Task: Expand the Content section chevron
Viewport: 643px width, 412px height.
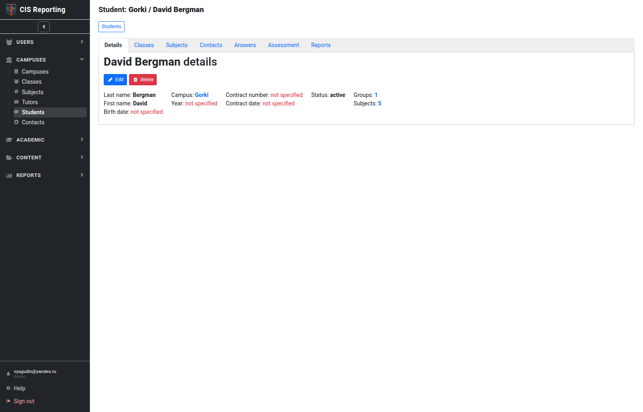Action: 82,157
